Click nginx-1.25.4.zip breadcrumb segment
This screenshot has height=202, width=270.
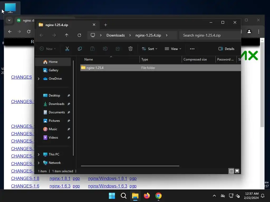point(148,35)
